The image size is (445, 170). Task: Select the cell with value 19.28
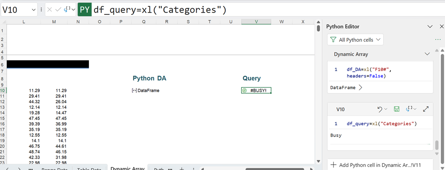(x=24, y=113)
